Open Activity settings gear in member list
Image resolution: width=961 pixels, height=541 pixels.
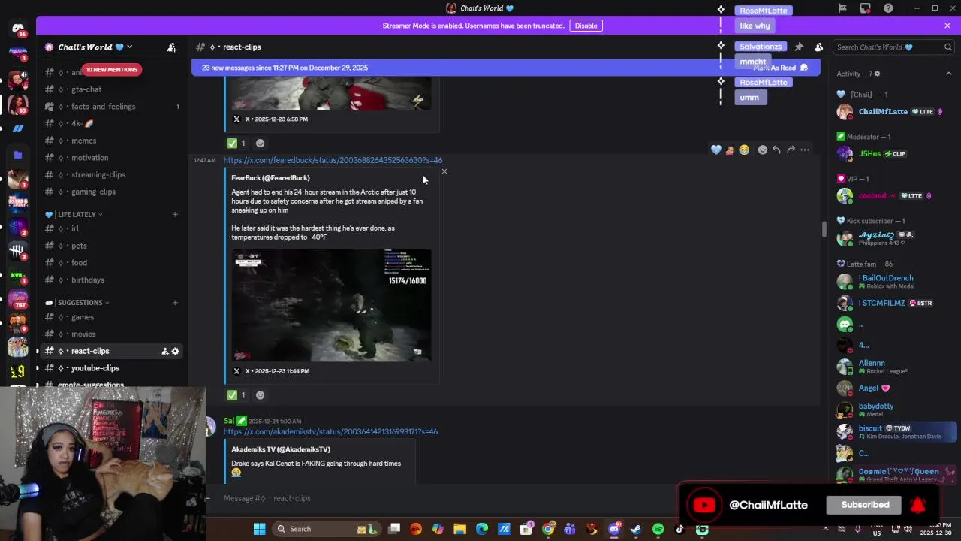point(877,74)
